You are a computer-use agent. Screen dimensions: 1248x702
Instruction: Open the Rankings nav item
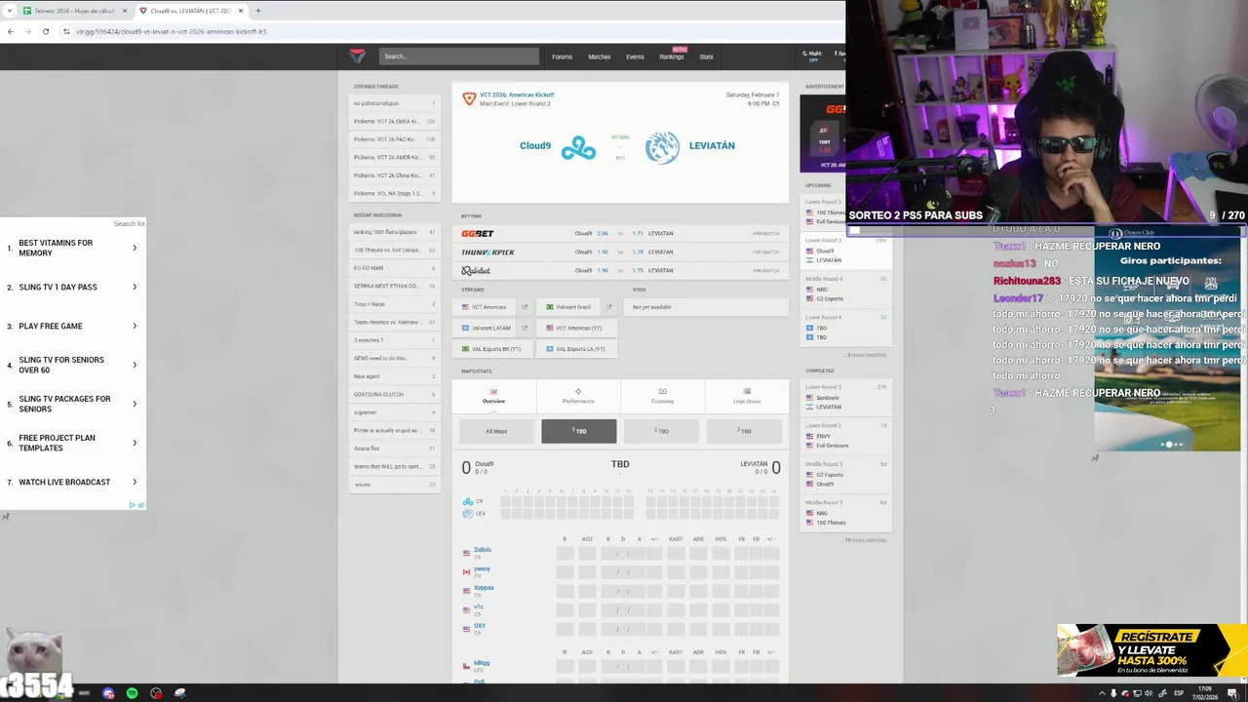click(671, 57)
